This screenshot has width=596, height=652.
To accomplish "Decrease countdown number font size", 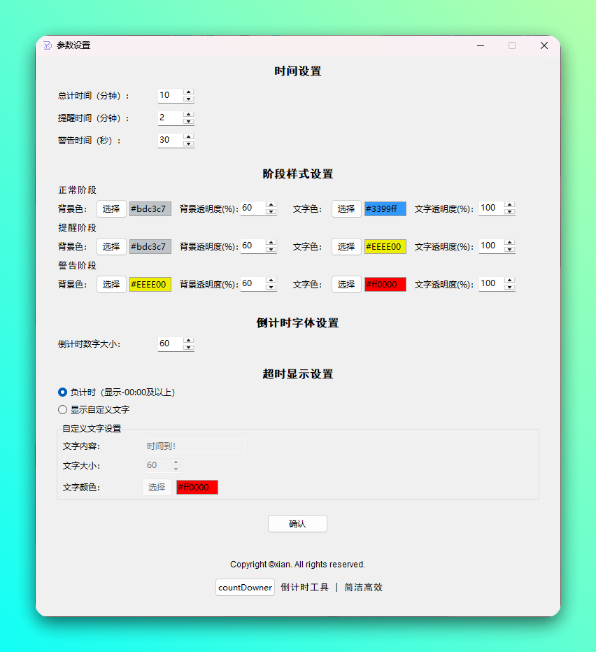I will (188, 347).
